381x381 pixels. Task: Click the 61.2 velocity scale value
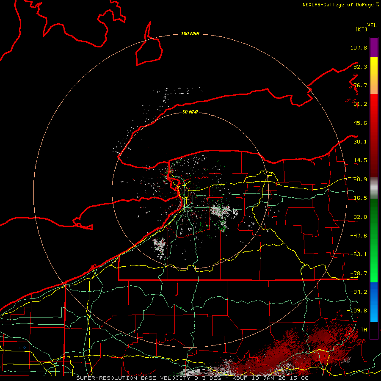[360, 104]
